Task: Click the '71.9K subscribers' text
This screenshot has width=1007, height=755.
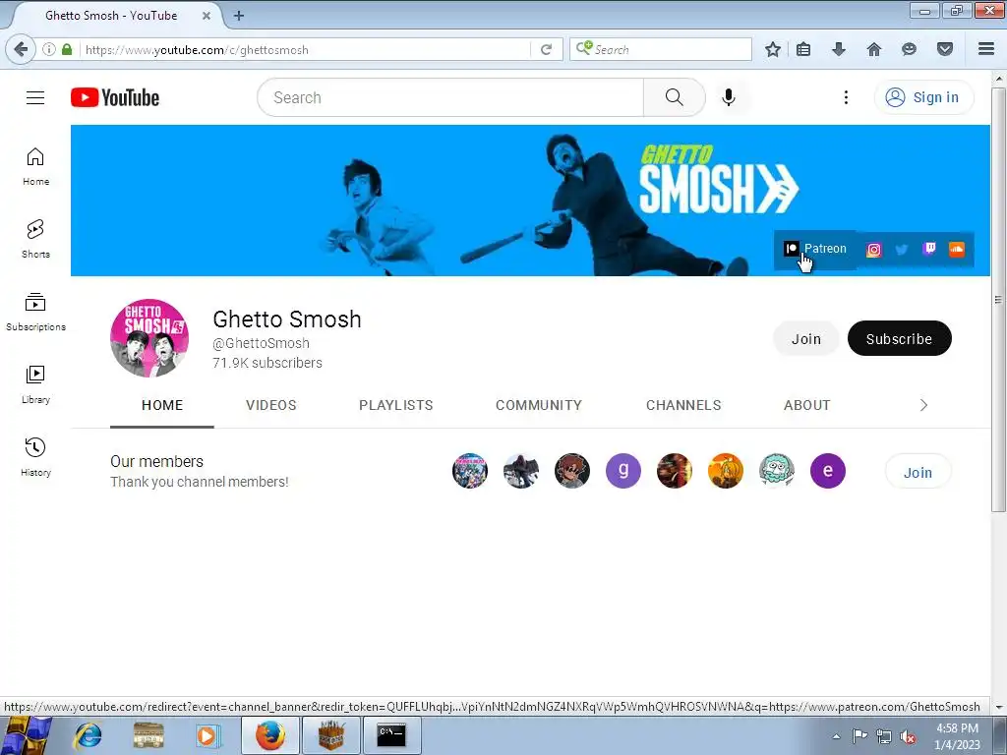Action: coord(267,363)
